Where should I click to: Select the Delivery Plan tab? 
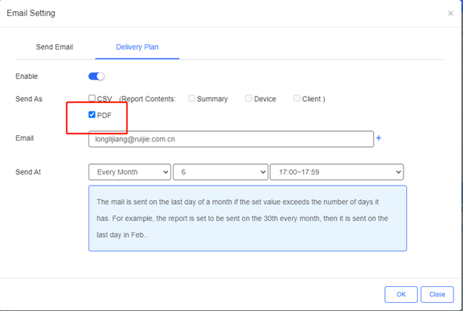137,47
